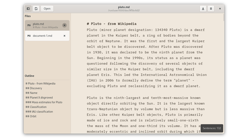Open the hamburger main menu

click(x=211, y=9)
